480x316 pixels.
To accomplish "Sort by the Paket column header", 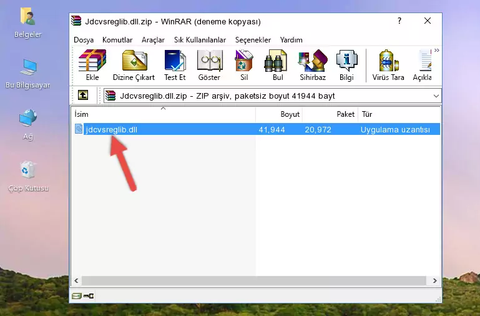I will pyautogui.click(x=330, y=114).
